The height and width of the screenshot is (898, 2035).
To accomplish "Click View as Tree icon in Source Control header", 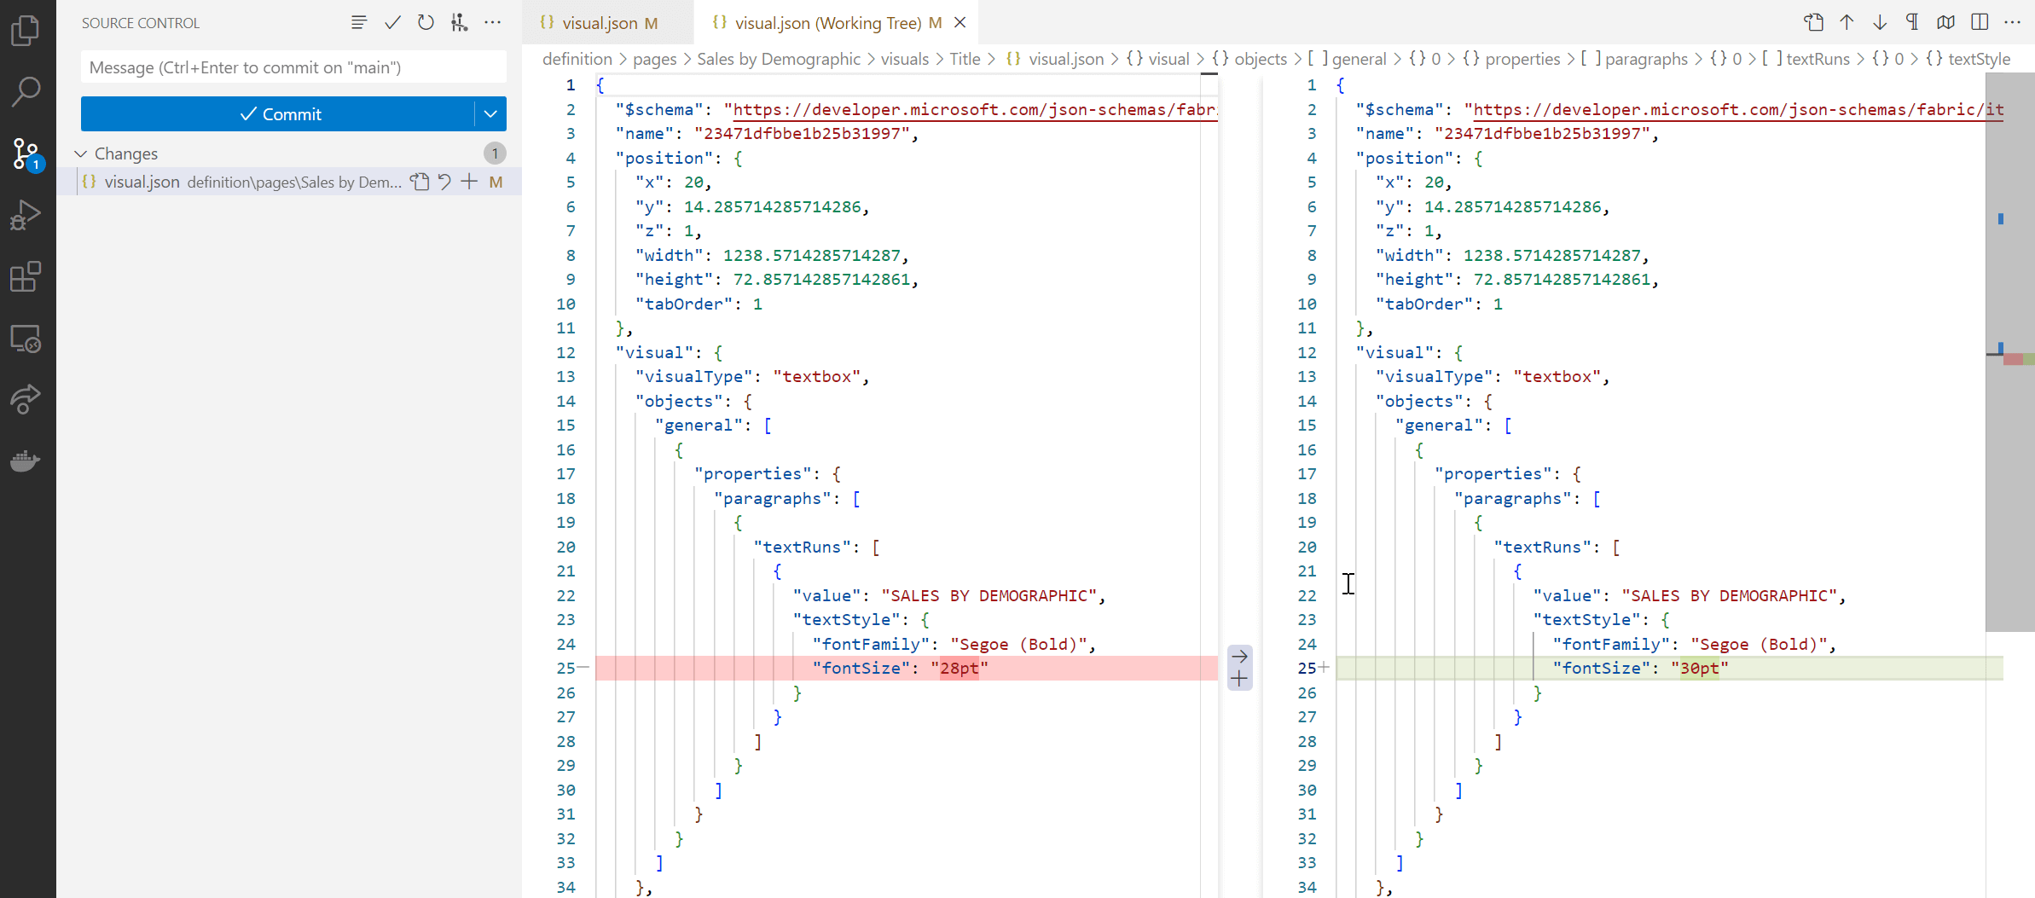I will click(359, 23).
